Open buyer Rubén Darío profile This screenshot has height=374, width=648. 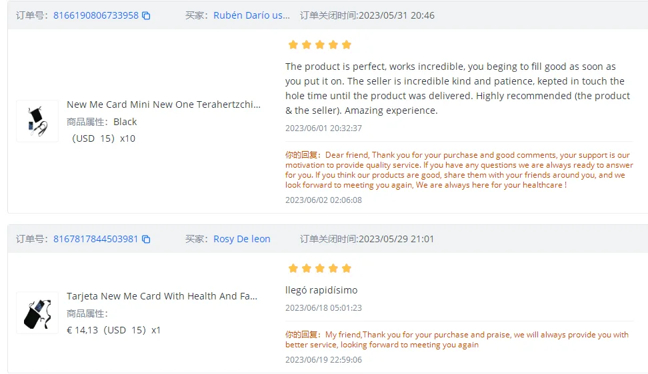[251, 15]
